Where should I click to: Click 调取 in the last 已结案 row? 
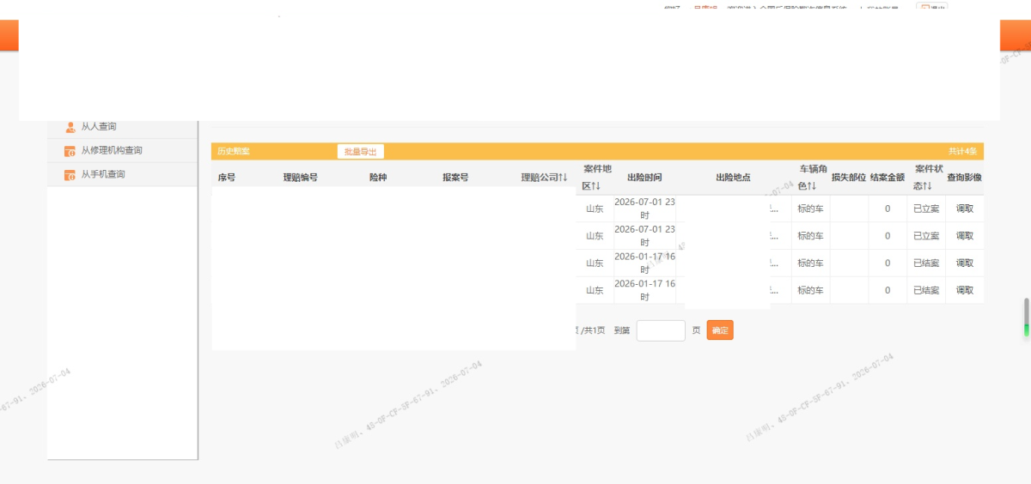click(965, 291)
